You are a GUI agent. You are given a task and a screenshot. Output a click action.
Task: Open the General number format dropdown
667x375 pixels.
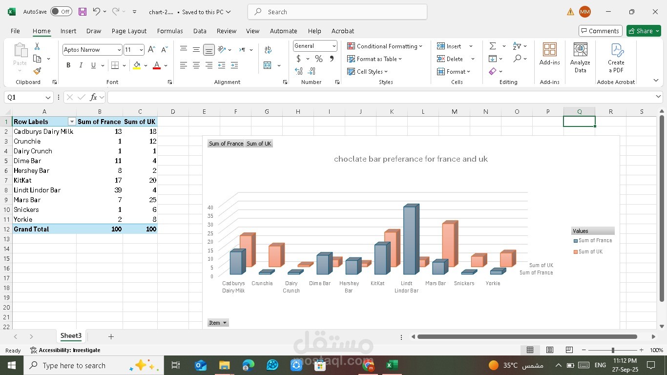[334, 46]
